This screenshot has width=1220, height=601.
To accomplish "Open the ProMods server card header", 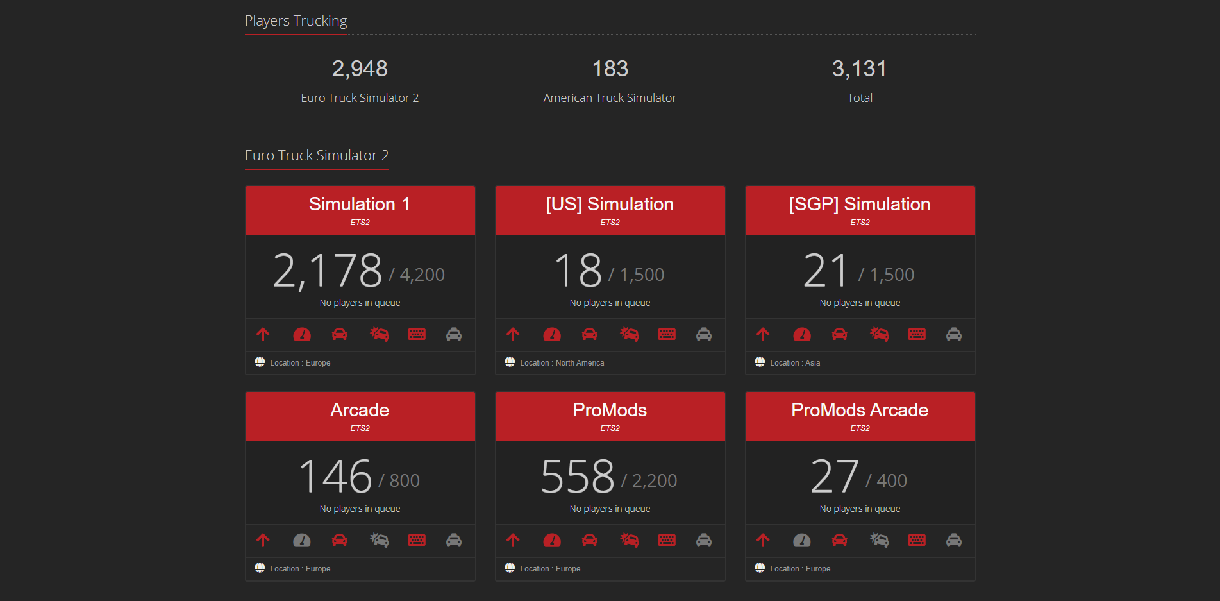I will 610,416.
